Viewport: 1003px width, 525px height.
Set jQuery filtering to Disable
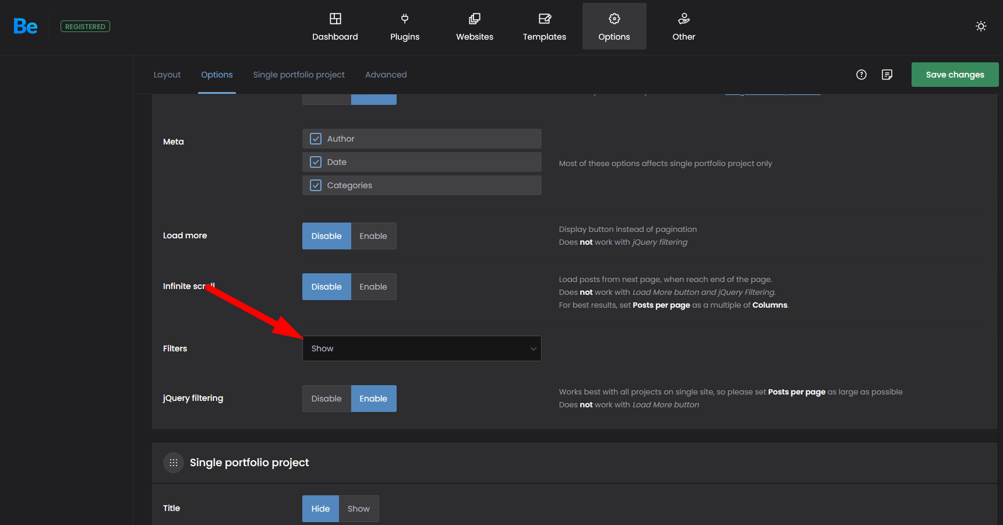click(327, 399)
